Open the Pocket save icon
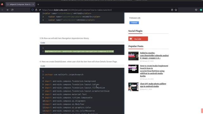The width and height of the screenshot is (203, 114). (x=196, y=10)
